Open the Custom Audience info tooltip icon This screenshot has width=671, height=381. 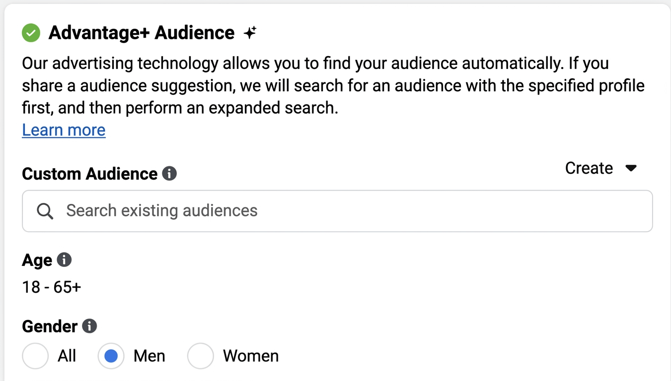coord(169,174)
